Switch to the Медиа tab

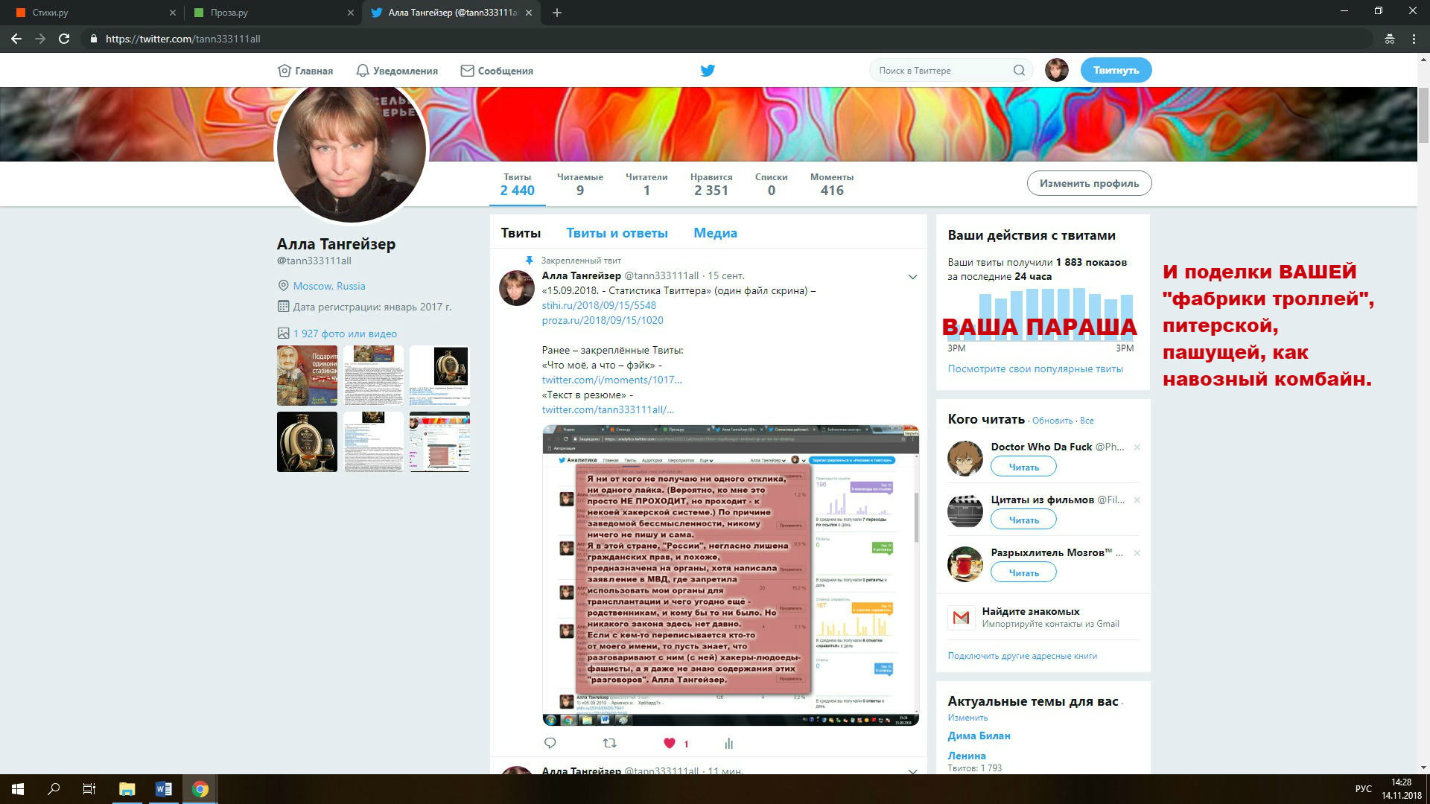[715, 233]
